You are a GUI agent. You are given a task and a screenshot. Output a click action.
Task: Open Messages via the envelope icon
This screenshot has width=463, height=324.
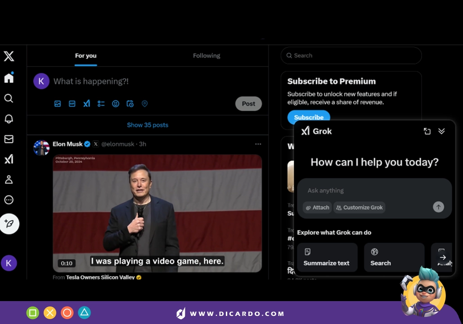[9, 139]
